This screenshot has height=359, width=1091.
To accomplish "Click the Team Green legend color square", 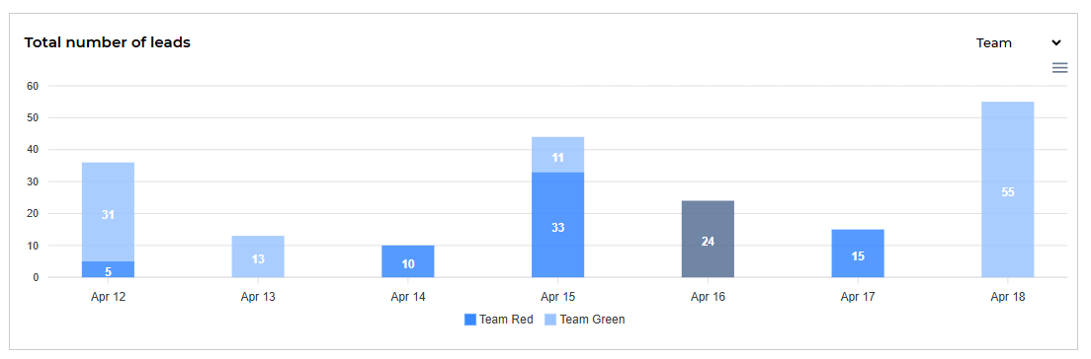I will (551, 320).
